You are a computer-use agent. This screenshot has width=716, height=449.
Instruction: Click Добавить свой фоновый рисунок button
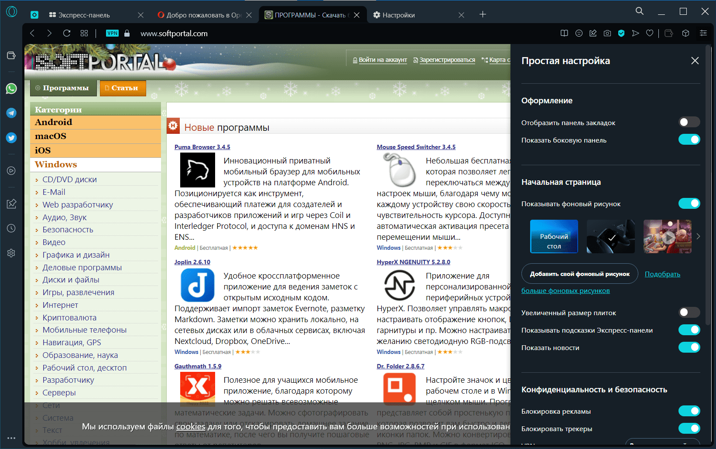click(579, 274)
